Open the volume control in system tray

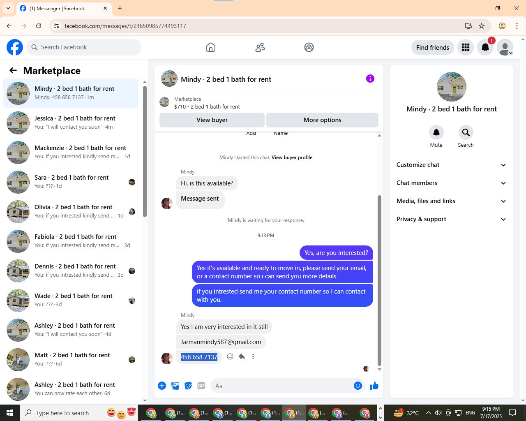tap(438, 413)
